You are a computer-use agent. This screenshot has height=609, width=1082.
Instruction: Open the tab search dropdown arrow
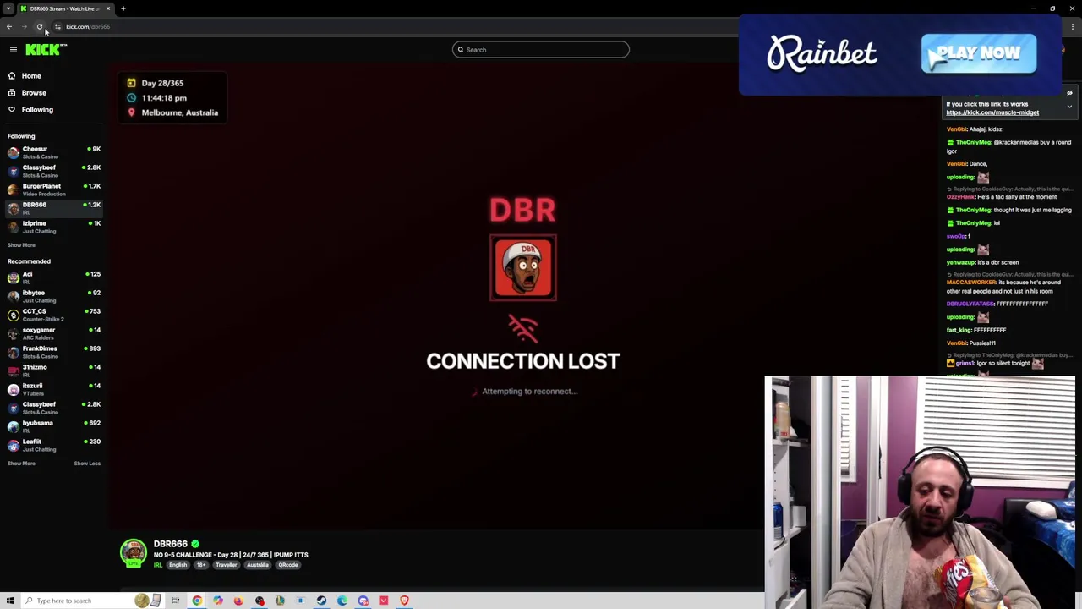click(x=8, y=8)
